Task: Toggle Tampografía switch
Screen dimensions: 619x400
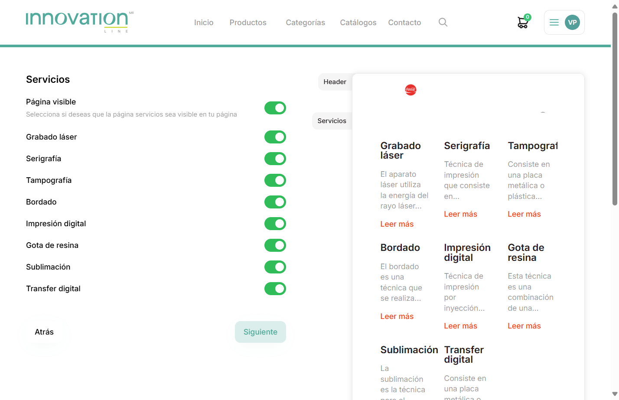Action: pyautogui.click(x=275, y=180)
